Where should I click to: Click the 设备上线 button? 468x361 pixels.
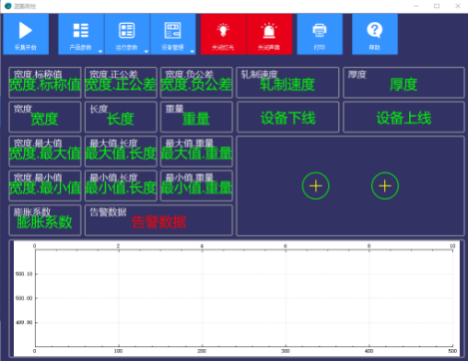(403, 117)
